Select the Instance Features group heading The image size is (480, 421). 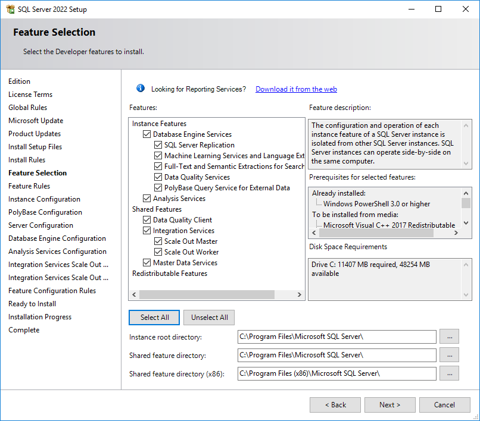pyautogui.click(x=159, y=124)
